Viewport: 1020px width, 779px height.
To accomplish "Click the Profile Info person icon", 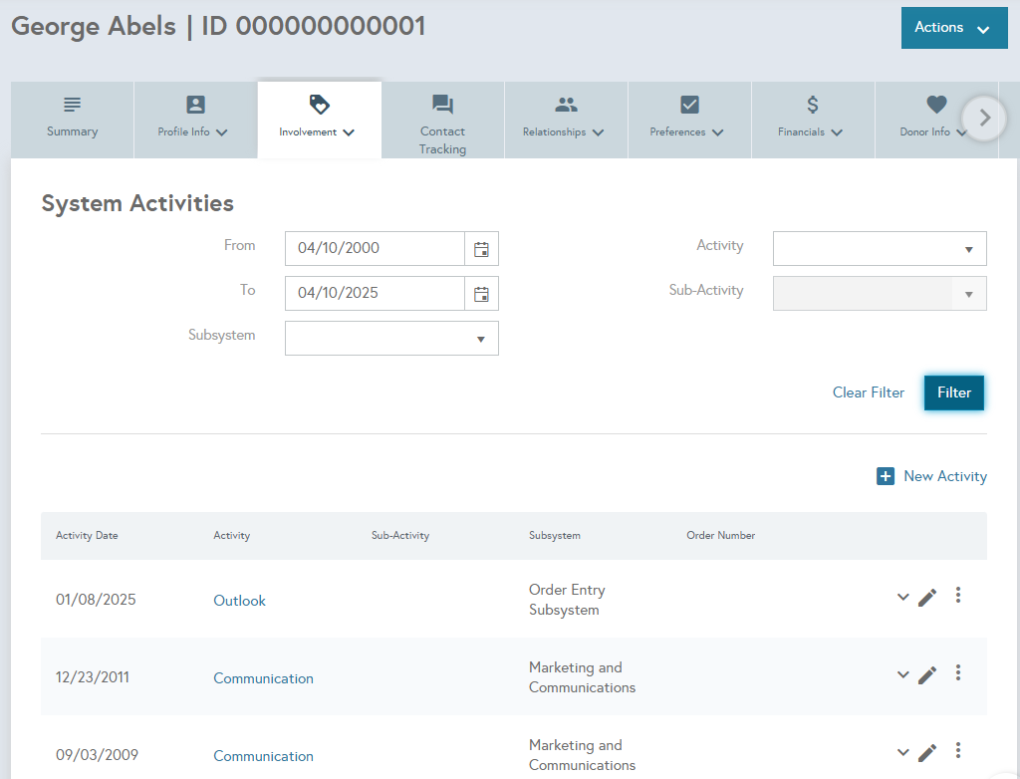I will point(195,105).
